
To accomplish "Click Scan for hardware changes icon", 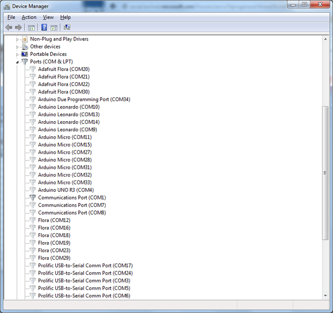I will [x=67, y=27].
